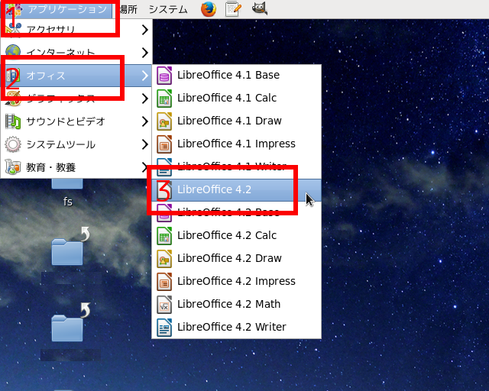Click the LibreOffice 4.1 Impress icon
489x391 pixels.
[x=164, y=144]
